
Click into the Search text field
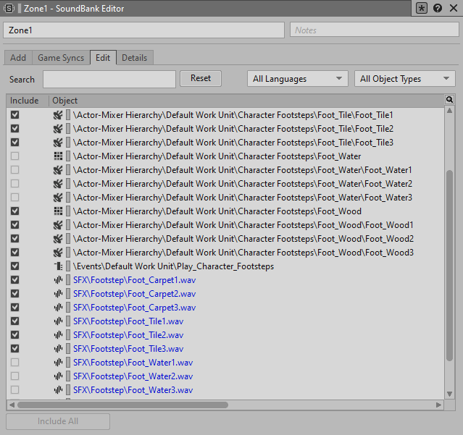tap(109, 79)
